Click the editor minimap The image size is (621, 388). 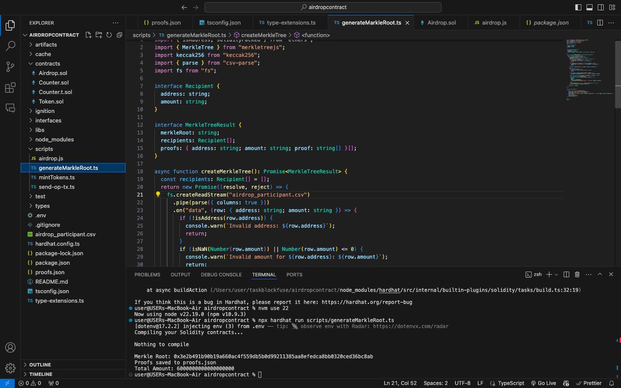pos(590,69)
